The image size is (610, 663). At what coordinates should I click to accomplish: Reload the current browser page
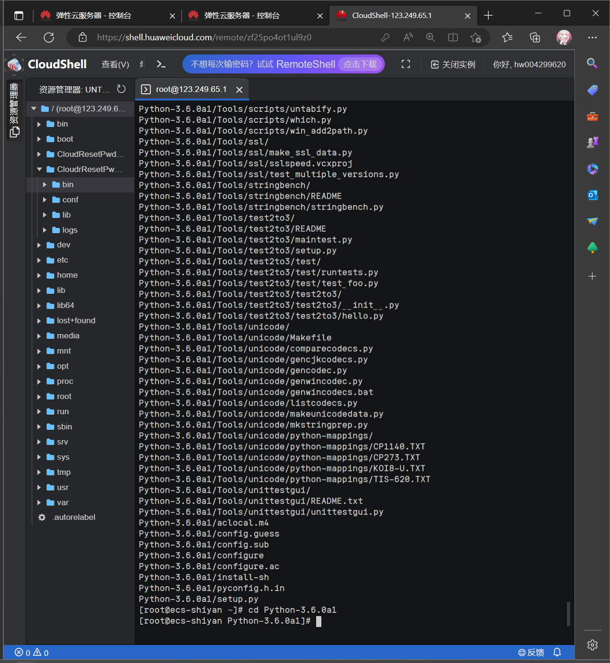point(49,37)
